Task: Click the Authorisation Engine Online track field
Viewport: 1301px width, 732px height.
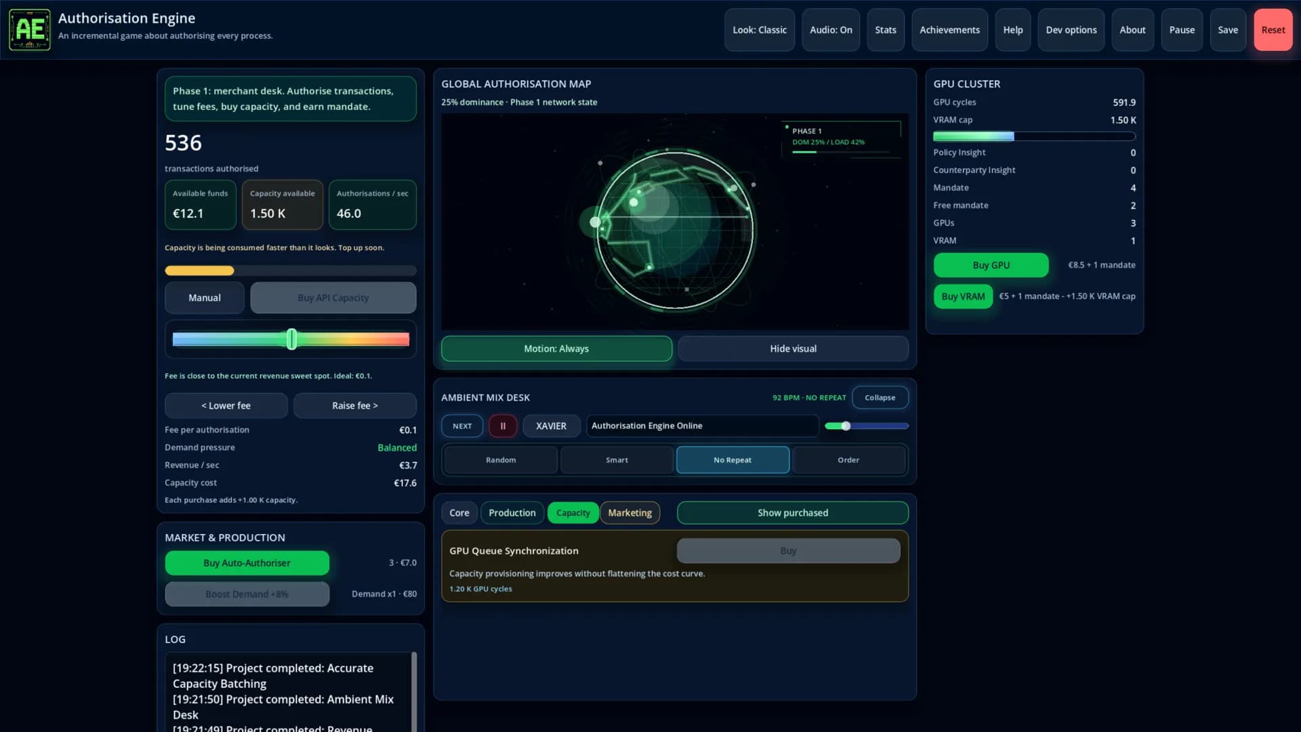Action: point(703,426)
